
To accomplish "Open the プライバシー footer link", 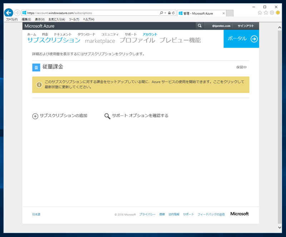I will tap(147, 214).
